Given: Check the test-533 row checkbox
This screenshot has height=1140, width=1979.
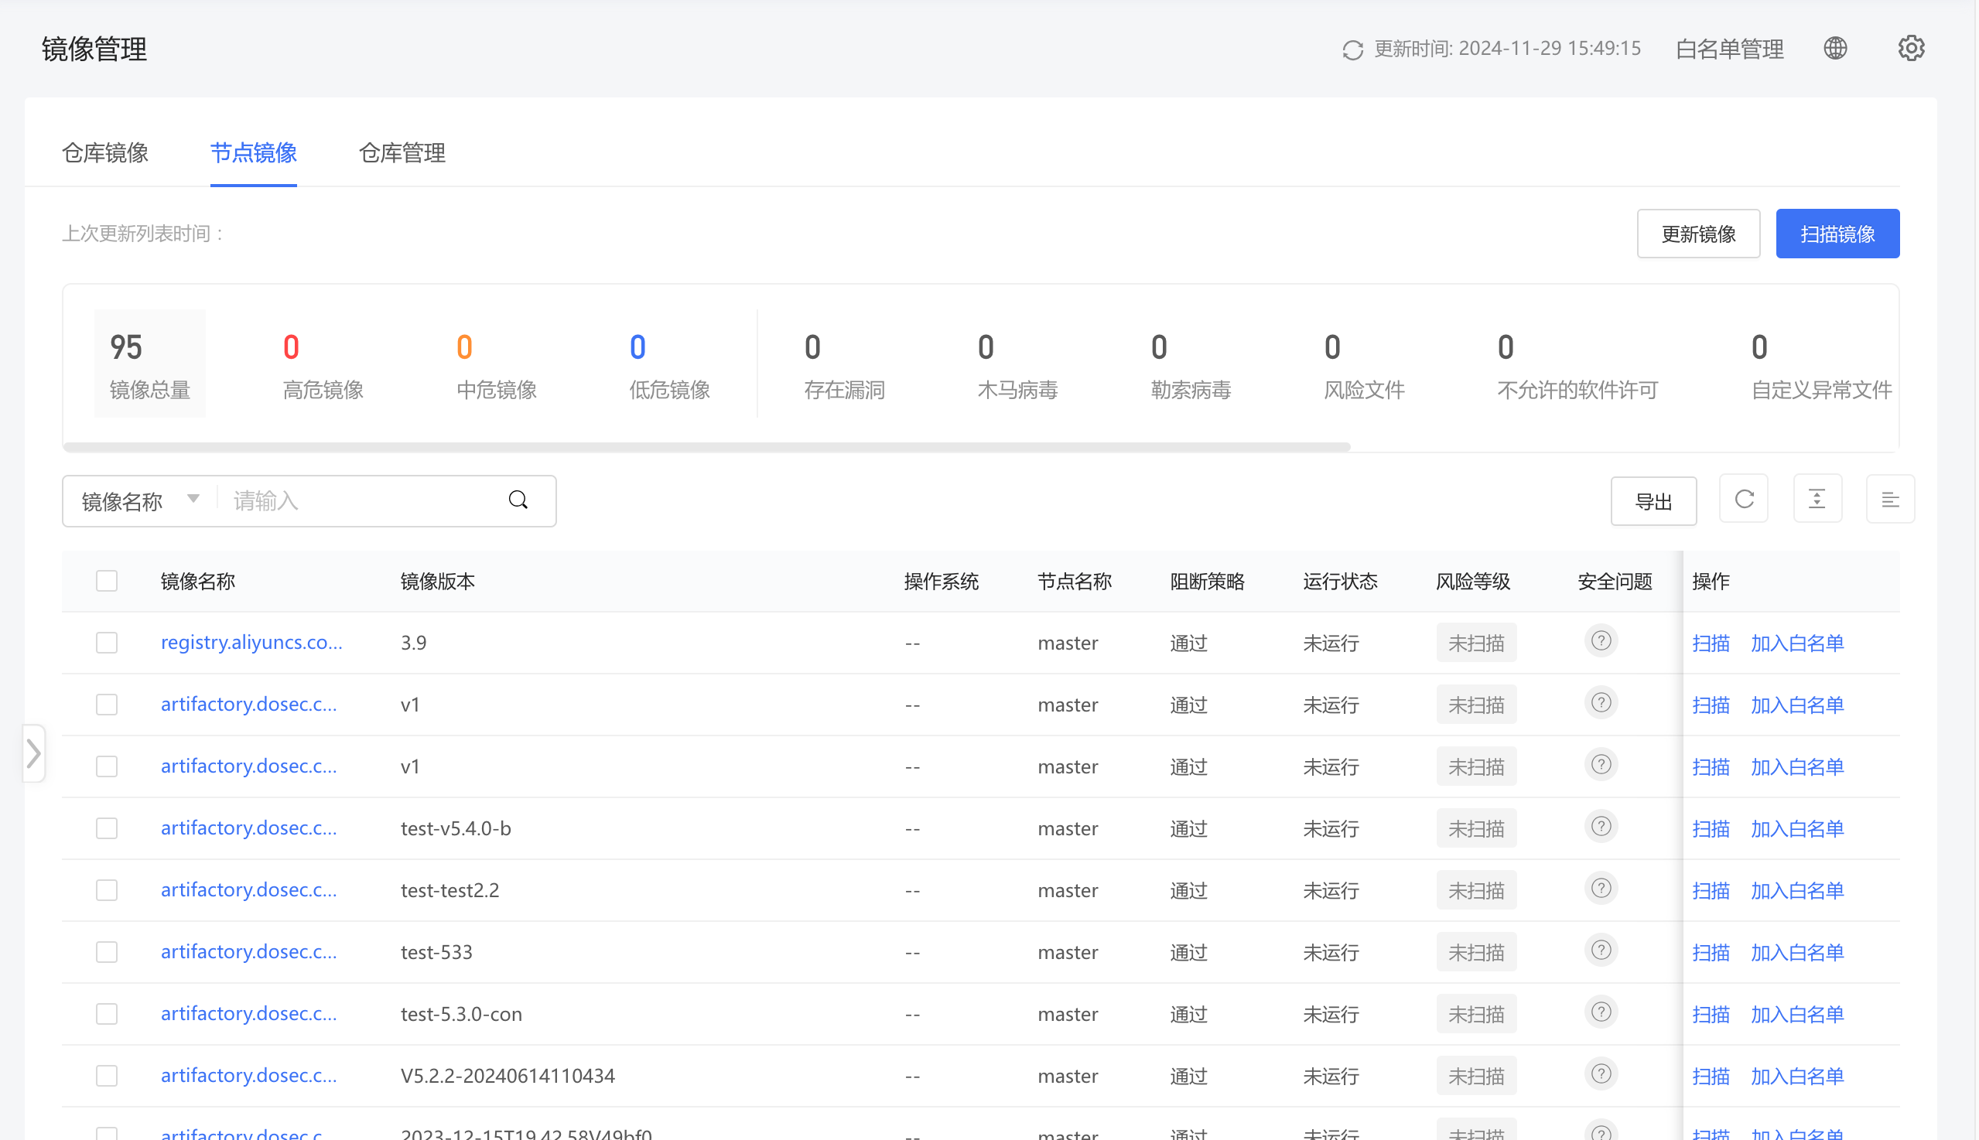Looking at the screenshot, I should (107, 953).
